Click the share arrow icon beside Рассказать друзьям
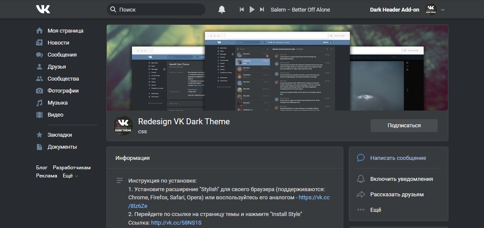This screenshot has width=484, height=228. coord(360,195)
